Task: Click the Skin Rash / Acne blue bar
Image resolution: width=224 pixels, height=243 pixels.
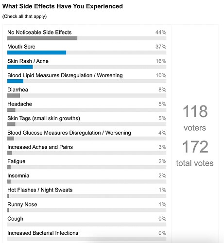Action: [20, 67]
